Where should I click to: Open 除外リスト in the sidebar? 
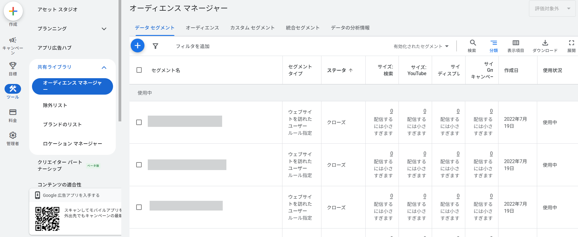click(x=55, y=105)
